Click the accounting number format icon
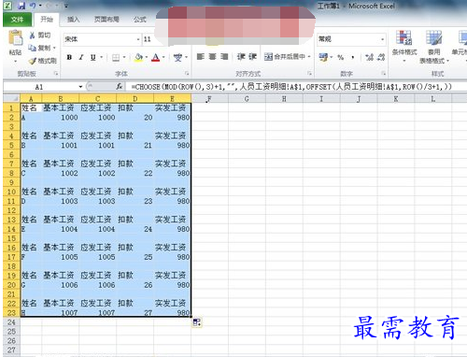 pyautogui.click(x=323, y=57)
